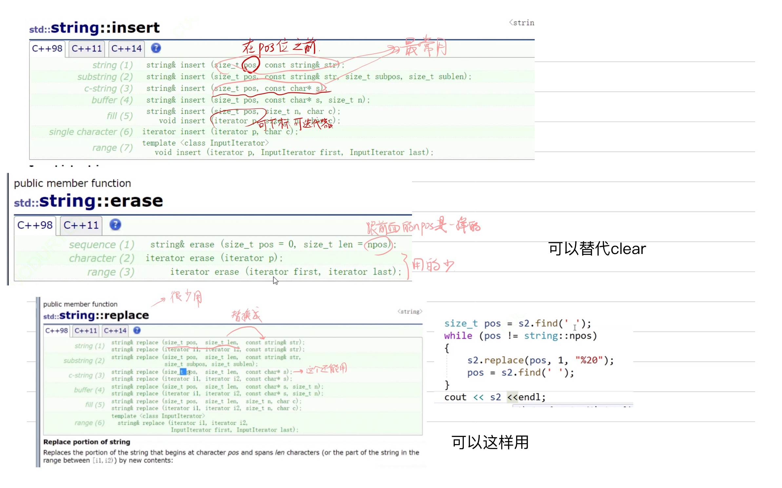Click the circled npos in the erase signature
The image size is (782, 488).
coord(378,244)
